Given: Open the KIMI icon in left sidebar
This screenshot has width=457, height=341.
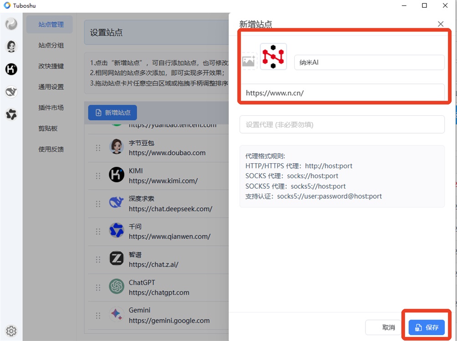Looking at the screenshot, I should [11, 69].
